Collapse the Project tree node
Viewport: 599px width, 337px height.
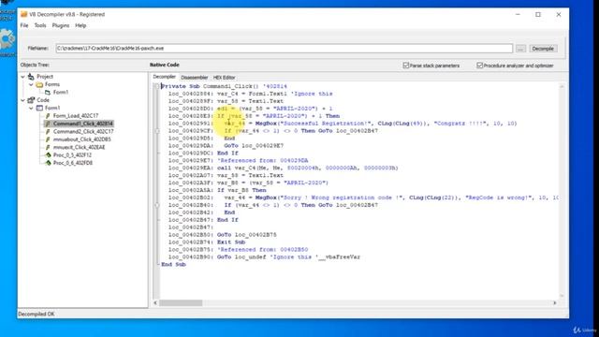[x=22, y=77]
